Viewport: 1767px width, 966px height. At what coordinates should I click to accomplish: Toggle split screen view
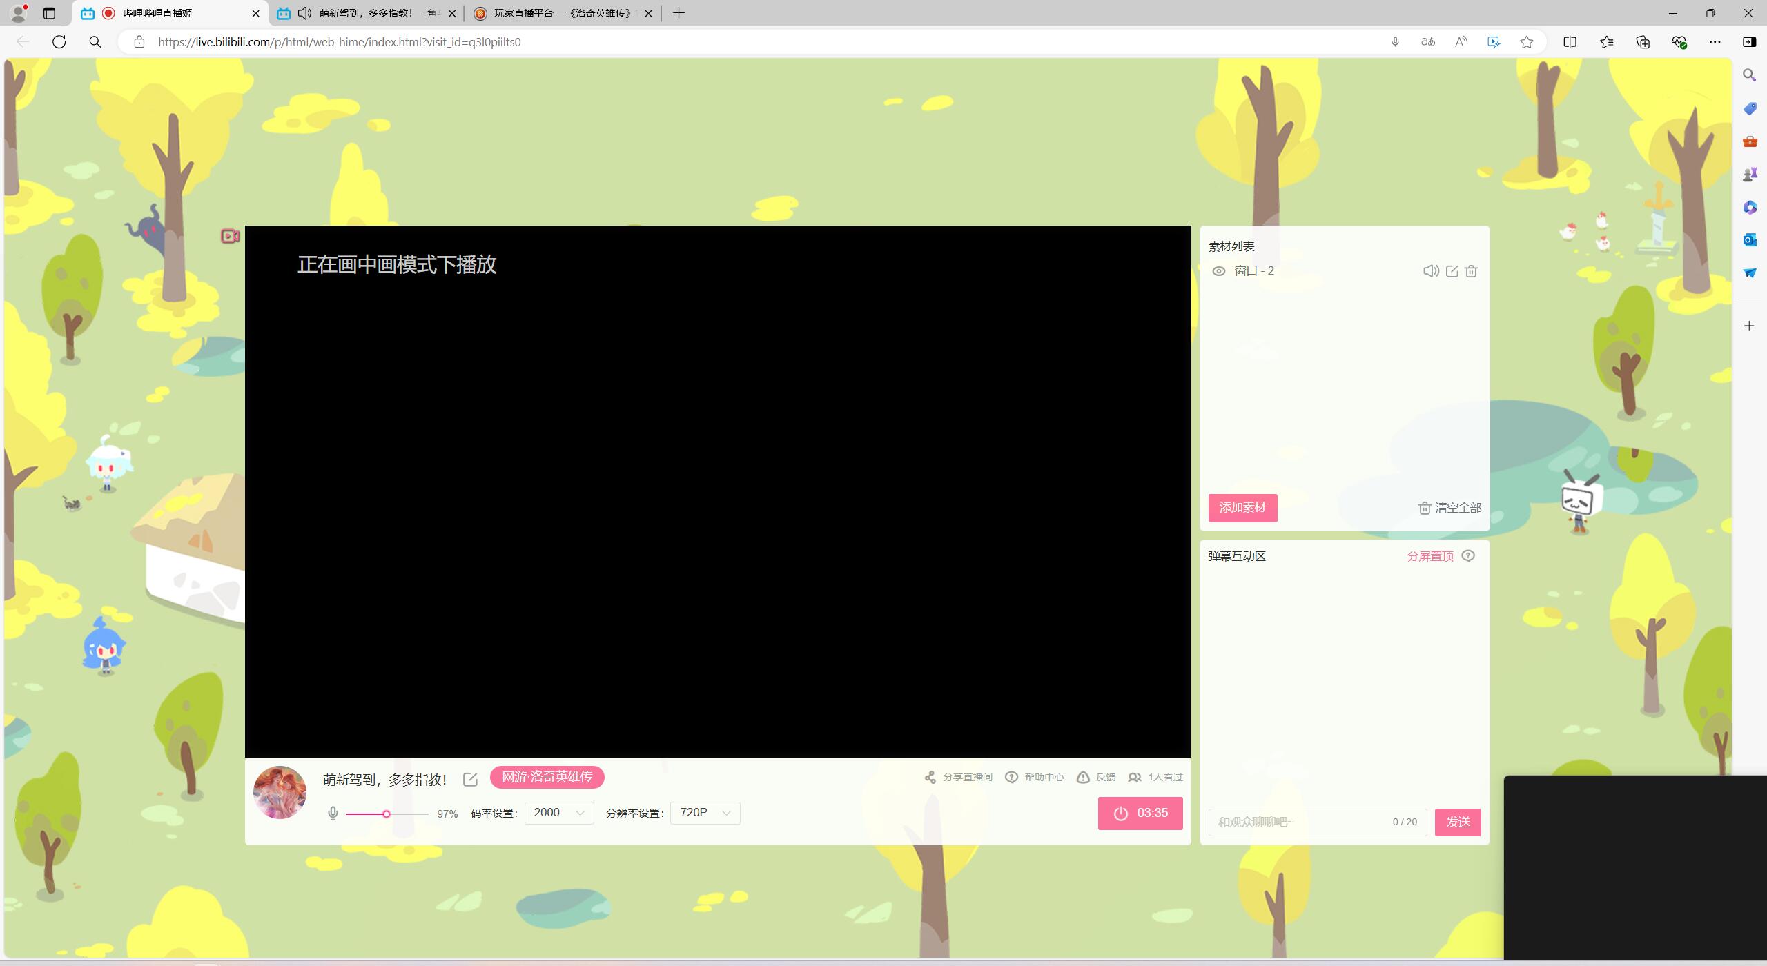pos(1570,42)
